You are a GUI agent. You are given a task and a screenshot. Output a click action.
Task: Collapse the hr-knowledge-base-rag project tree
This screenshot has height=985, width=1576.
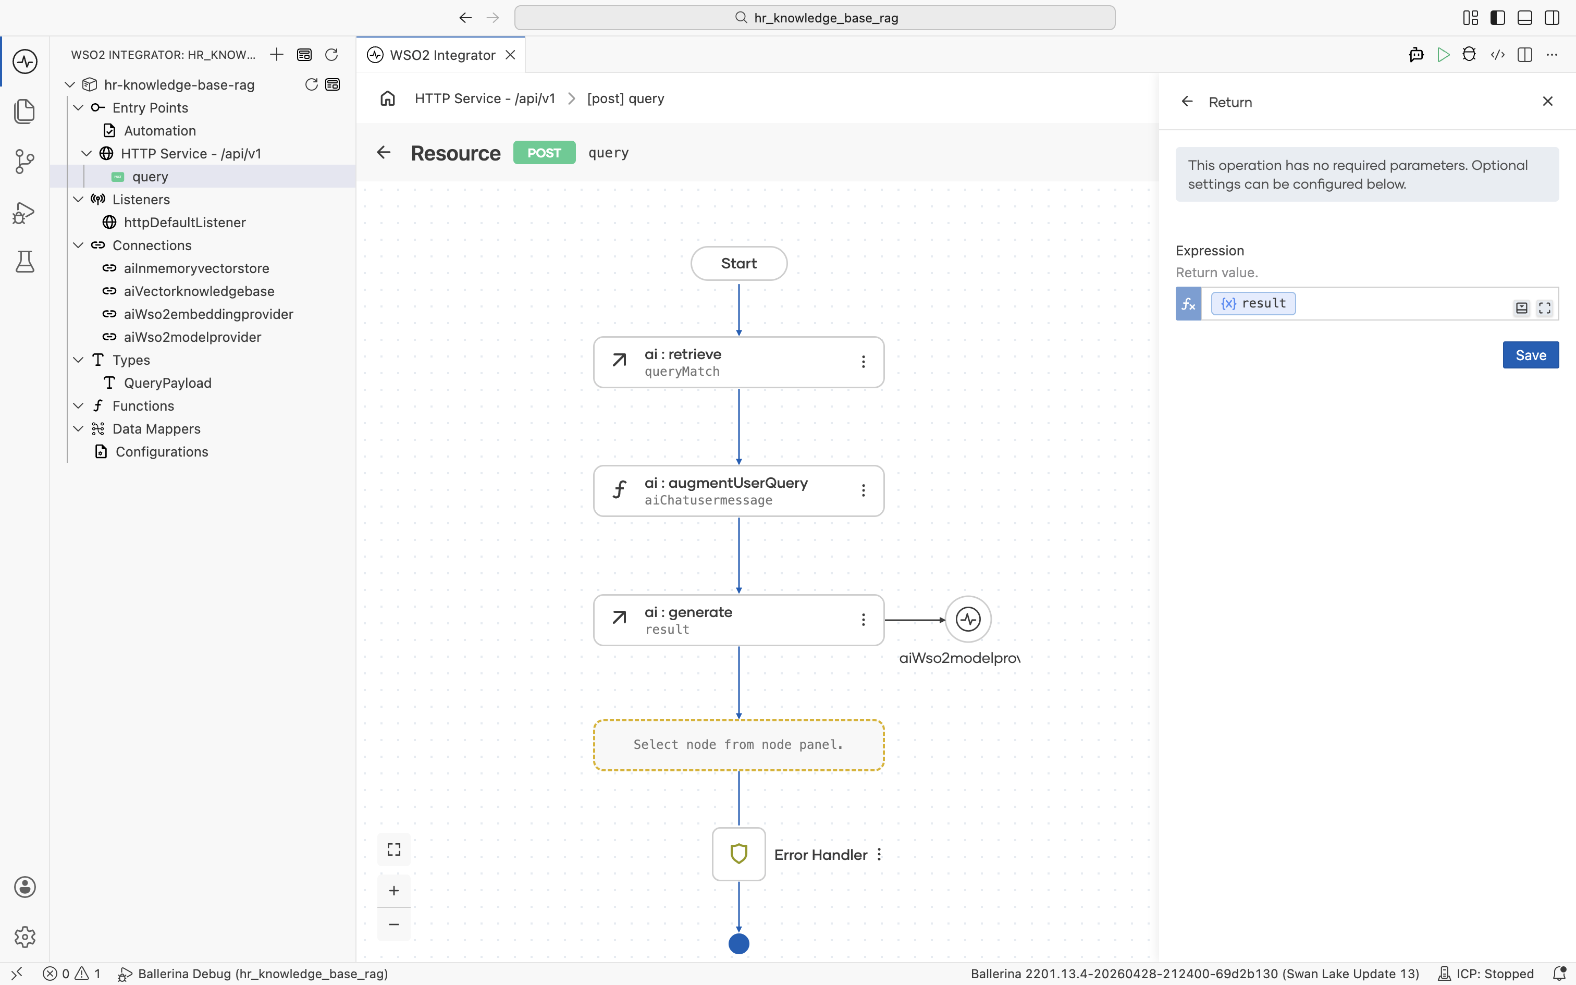pyautogui.click(x=70, y=84)
